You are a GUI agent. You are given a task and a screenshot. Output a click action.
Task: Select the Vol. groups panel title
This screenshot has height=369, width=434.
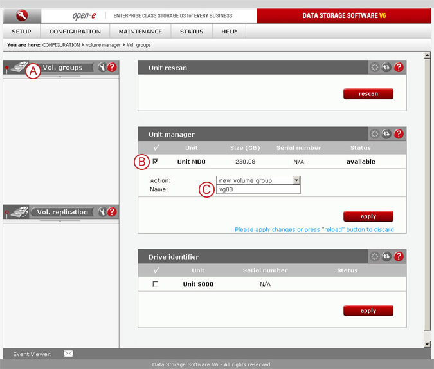pyautogui.click(x=62, y=68)
